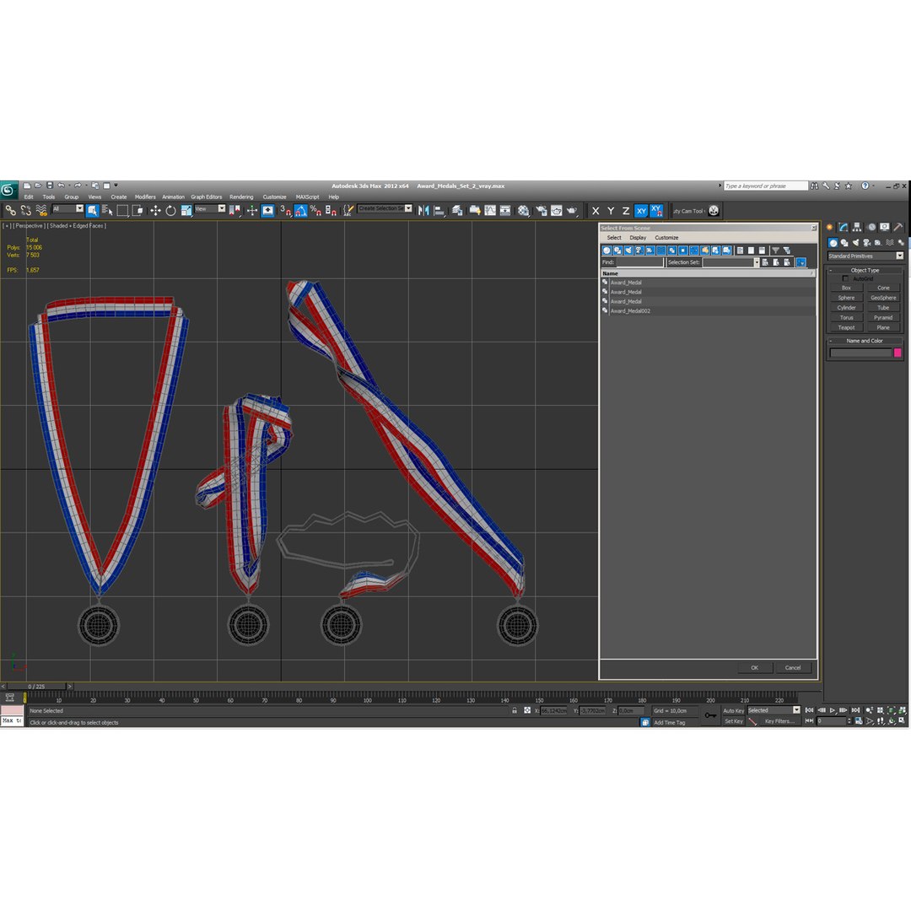Choose the Bind to Space Warp tool
911x911 pixels.
point(41,211)
